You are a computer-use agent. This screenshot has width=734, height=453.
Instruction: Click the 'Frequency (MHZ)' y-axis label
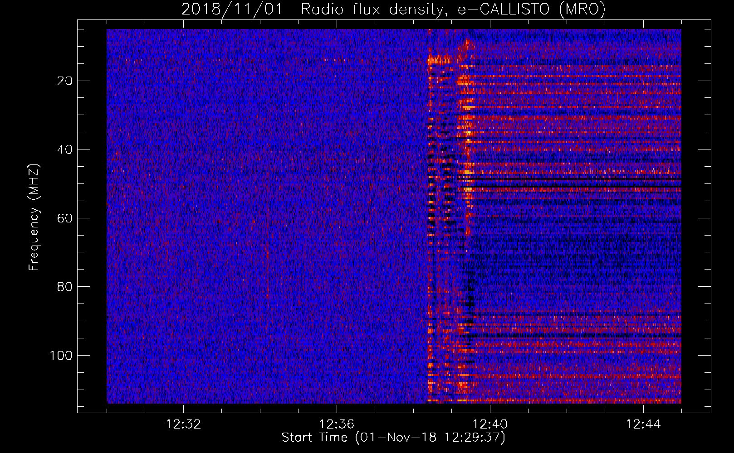[x=34, y=217]
